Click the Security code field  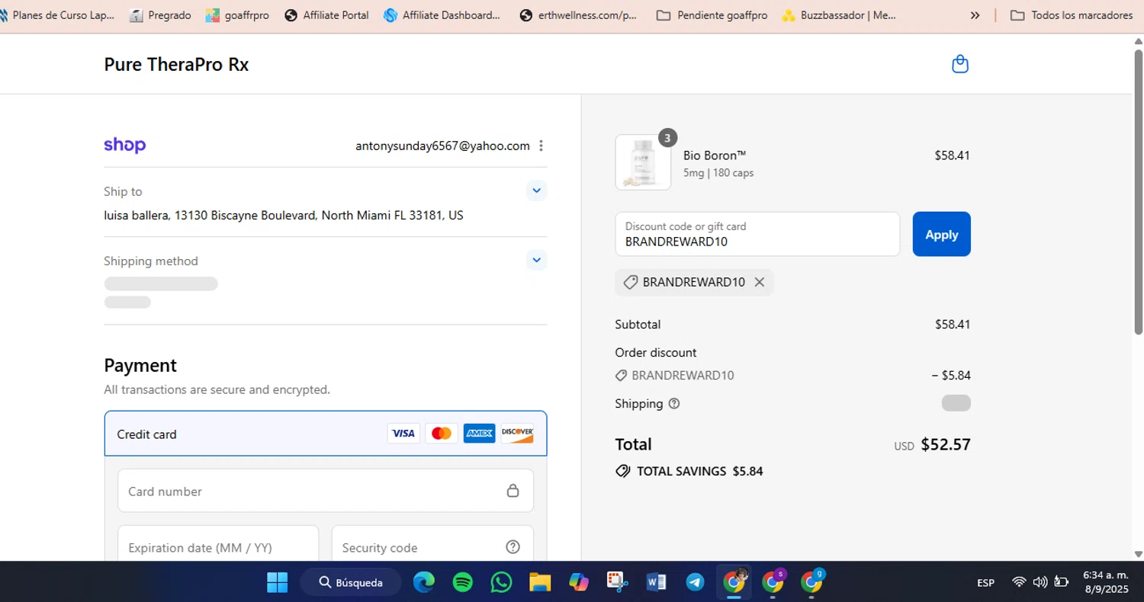(432, 546)
